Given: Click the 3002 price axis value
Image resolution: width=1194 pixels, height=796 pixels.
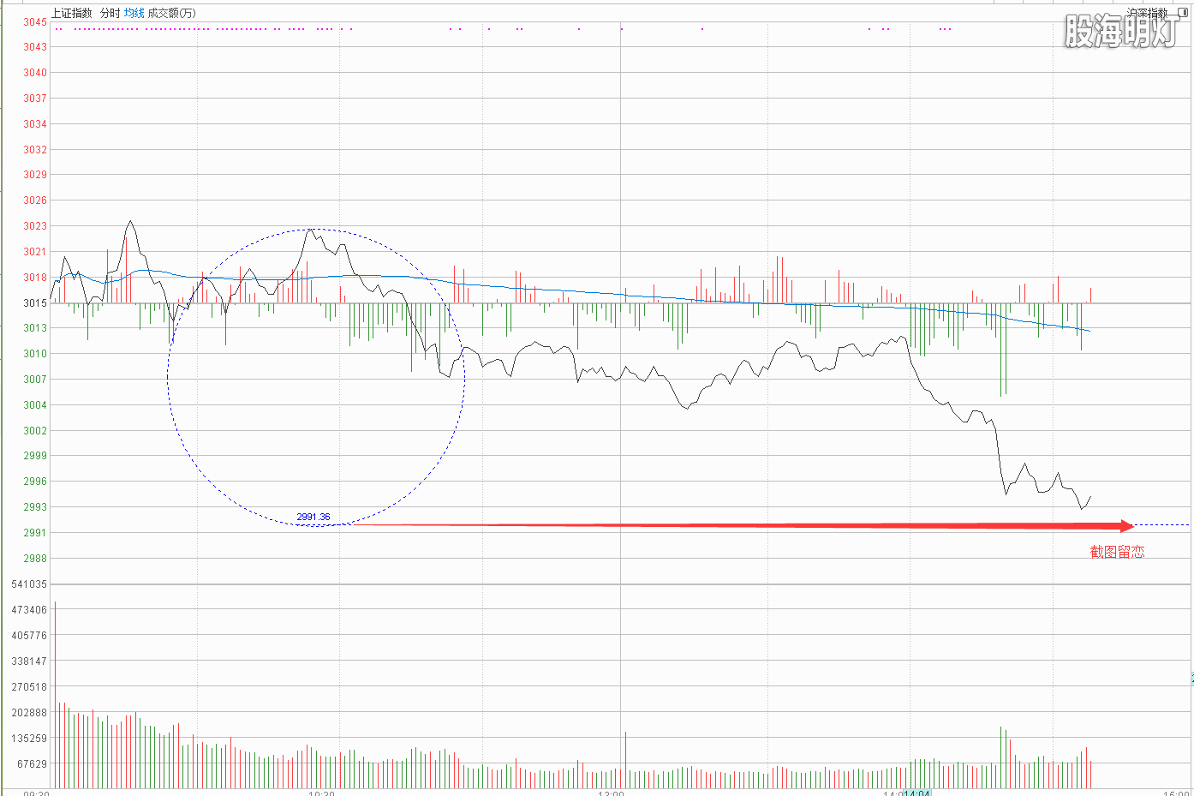Looking at the screenshot, I should [x=35, y=431].
